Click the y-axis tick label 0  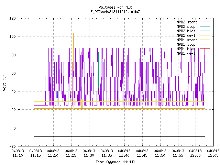tap(14, 128)
